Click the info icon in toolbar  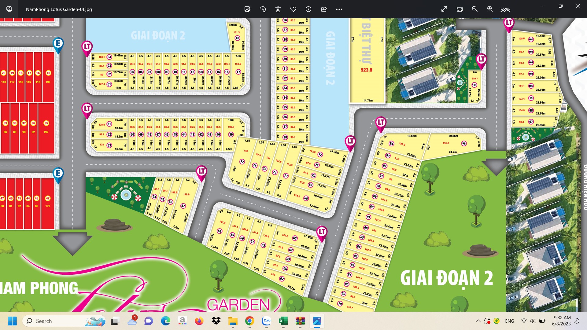(x=308, y=9)
